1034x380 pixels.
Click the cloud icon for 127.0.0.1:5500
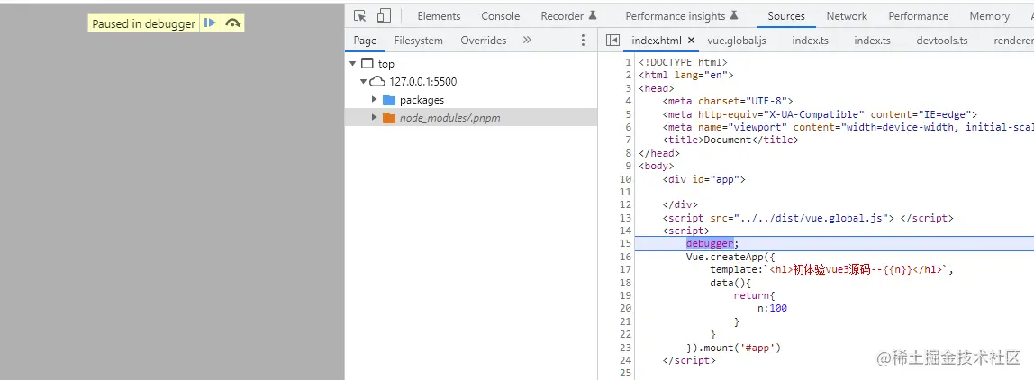pos(377,82)
